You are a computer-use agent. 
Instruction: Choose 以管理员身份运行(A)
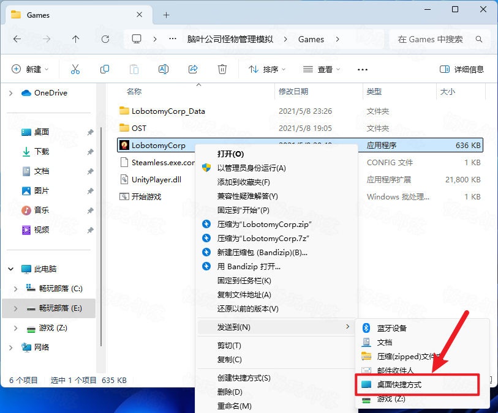point(276,168)
